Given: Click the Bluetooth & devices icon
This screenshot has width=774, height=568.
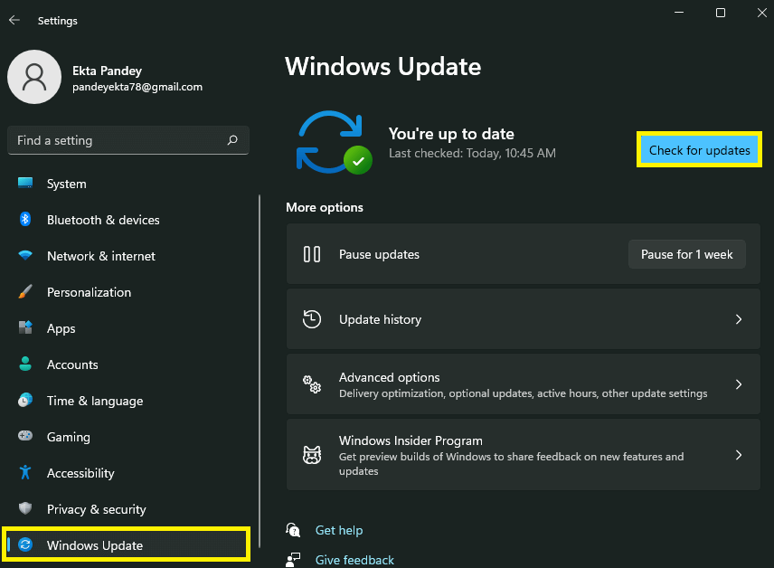Looking at the screenshot, I should [25, 220].
